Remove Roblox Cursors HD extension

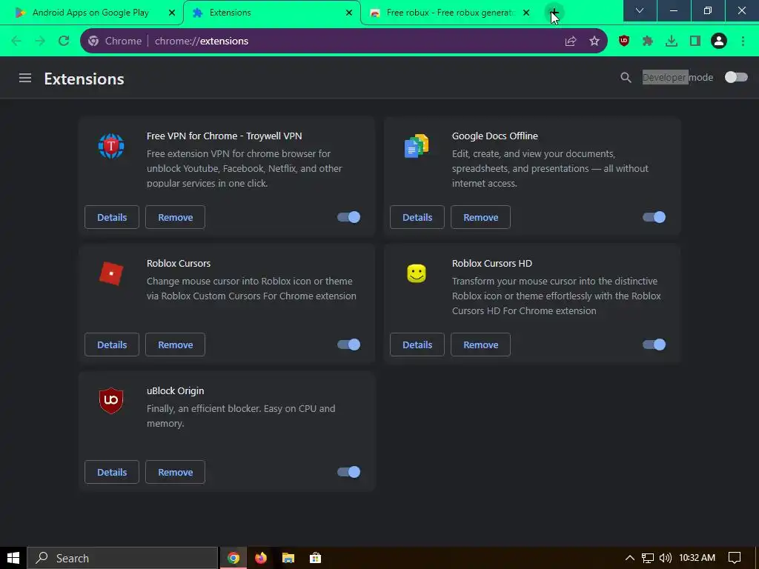click(480, 345)
